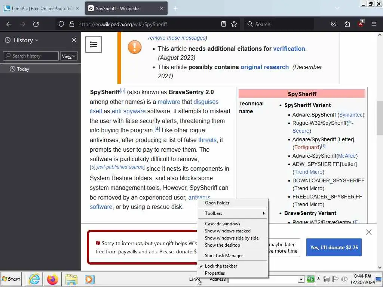Click citation [4] superscript
The width and height of the screenshot is (383, 287).
[x=157, y=129]
